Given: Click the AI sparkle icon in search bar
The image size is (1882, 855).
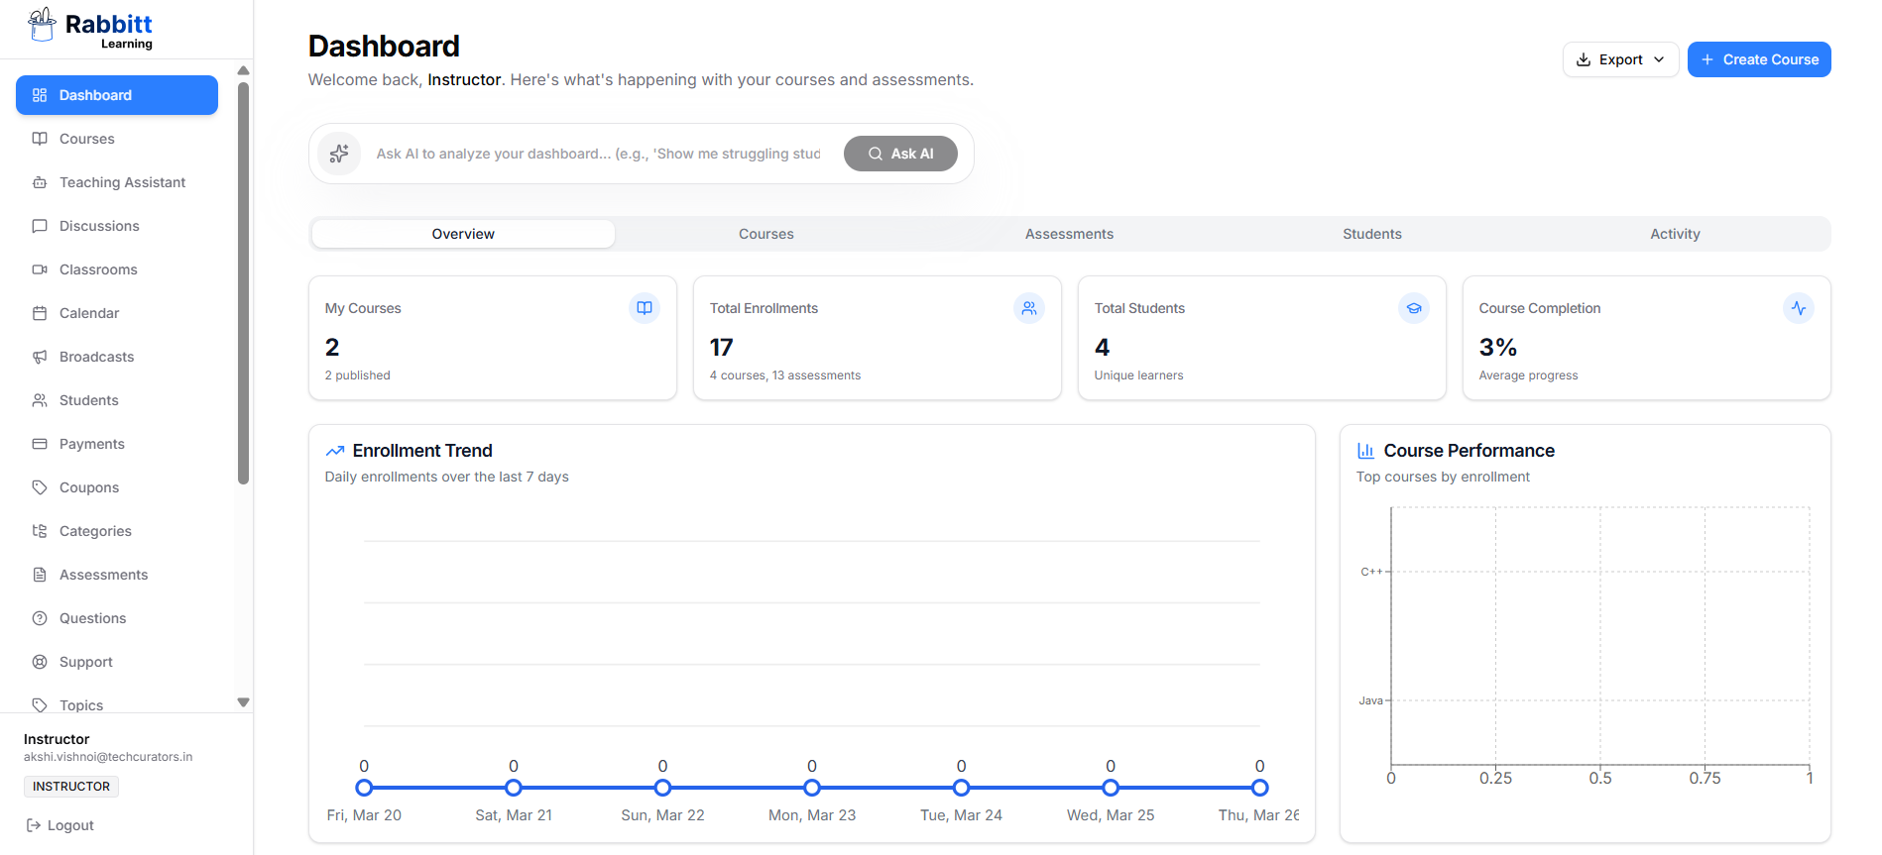Looking at the screenshot, I should pyautogui.click(x=339, y=154).
